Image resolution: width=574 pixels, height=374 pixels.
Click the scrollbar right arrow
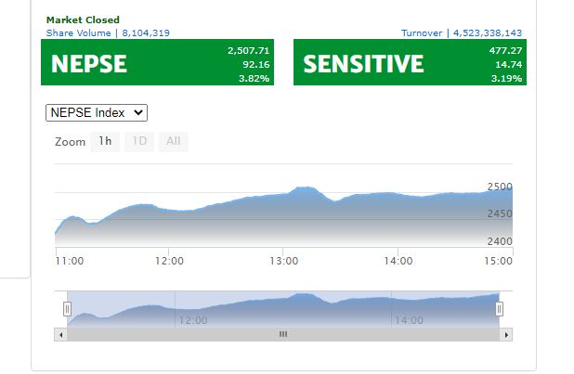505,334
